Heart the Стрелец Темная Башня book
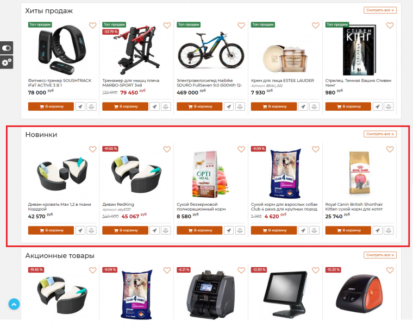 coord(390,26)
